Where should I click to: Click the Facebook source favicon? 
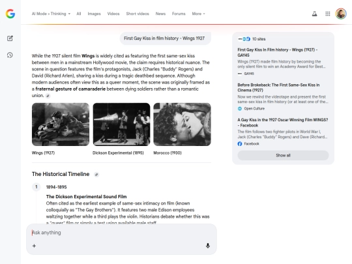point(240,143)
